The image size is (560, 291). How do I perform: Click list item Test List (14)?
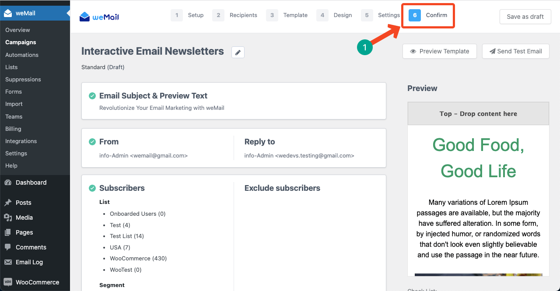click(x=127, y=236)
